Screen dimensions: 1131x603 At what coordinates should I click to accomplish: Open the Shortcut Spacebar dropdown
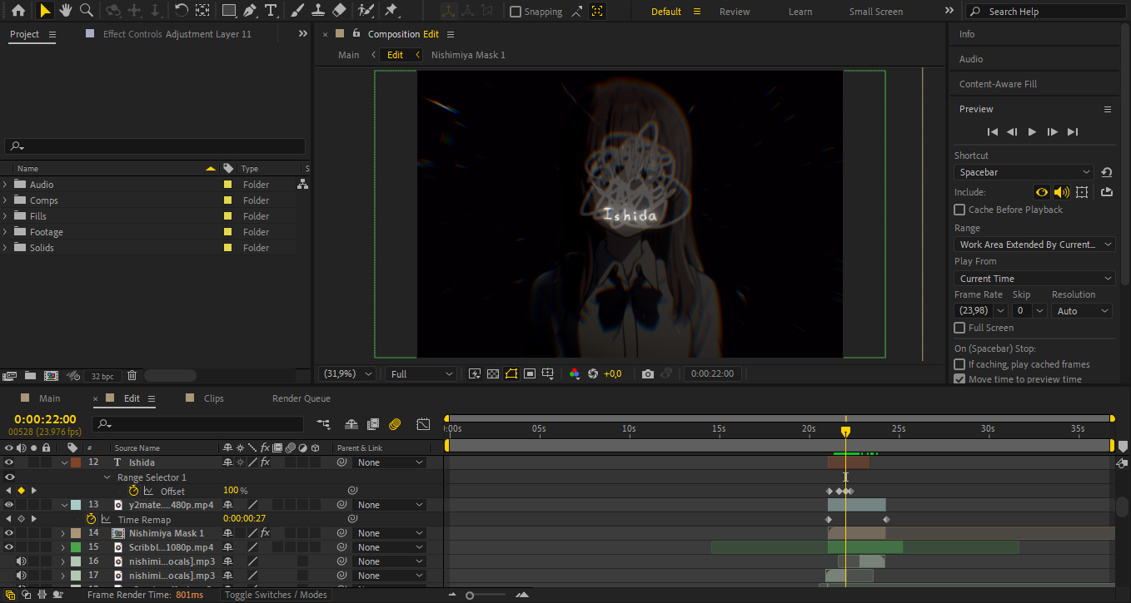point(1024,172)
